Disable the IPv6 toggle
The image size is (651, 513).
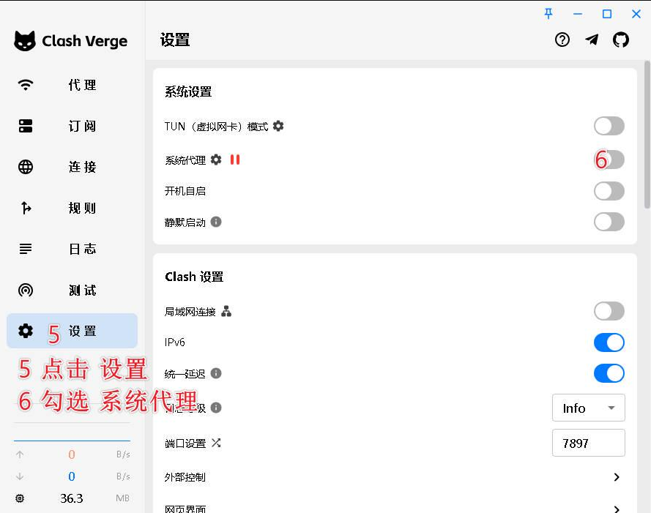point(609,342)
